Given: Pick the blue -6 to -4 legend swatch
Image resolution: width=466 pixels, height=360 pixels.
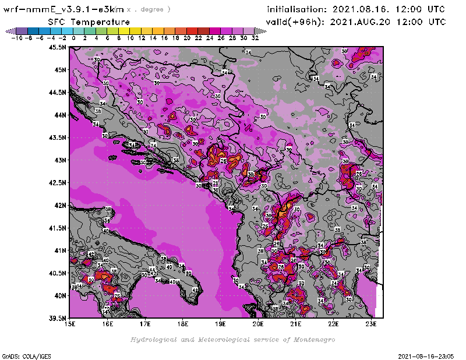Looking at the screenshot, I should tap(45, 31).
